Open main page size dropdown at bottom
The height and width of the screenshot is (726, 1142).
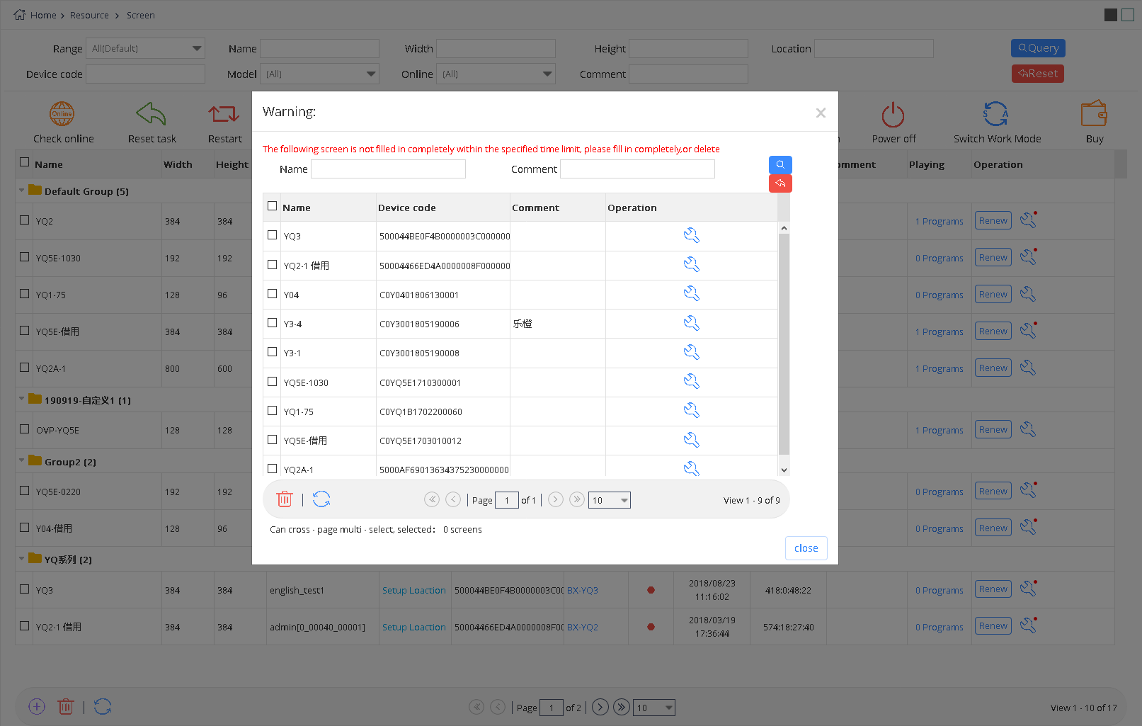[654, 708]
